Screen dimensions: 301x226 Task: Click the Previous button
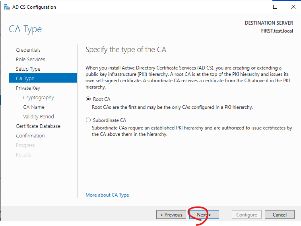(171, 215)
